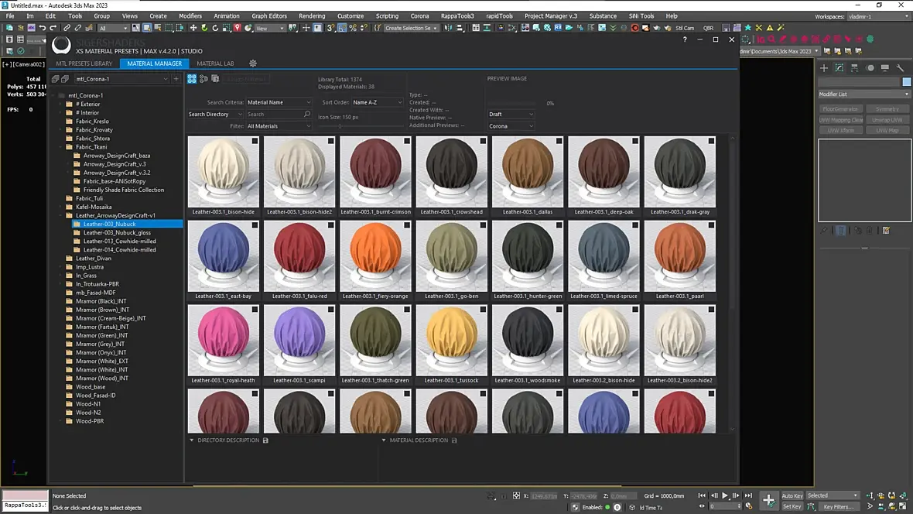The width and height of the screenshot is (913, 514).
Task: Toggle the Auto Key button
Action: point(792,495)
